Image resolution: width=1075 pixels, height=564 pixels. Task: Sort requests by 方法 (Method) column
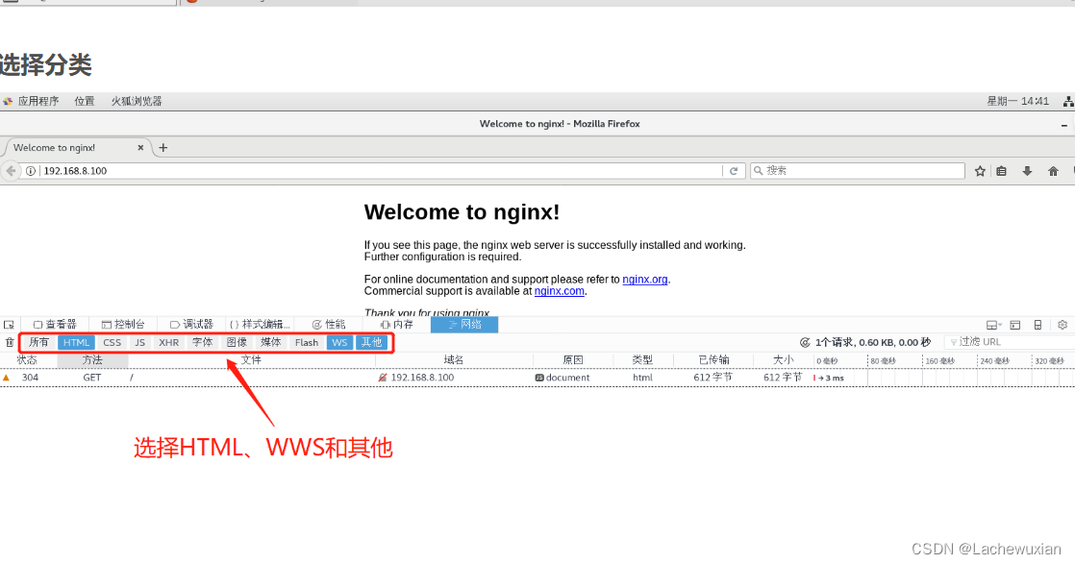(92, 359)
